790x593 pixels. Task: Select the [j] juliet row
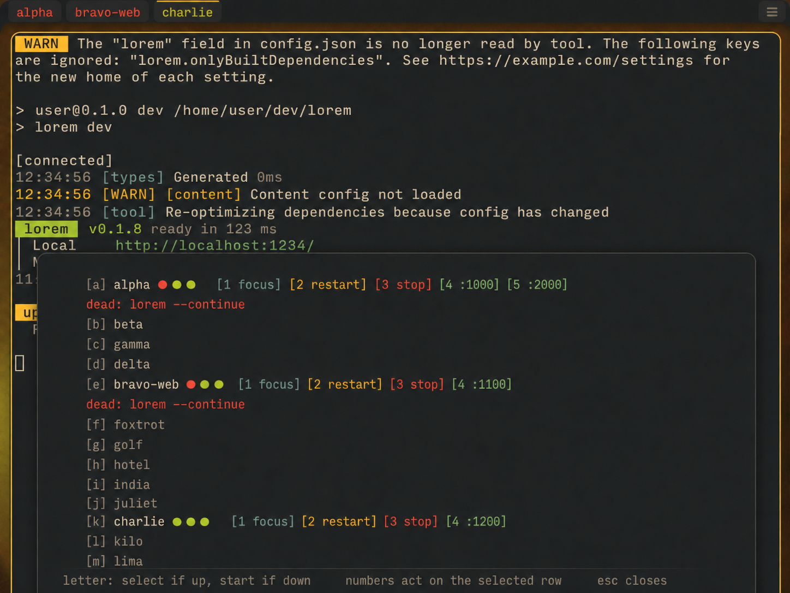pyautogui.click(x=122, y=503)
